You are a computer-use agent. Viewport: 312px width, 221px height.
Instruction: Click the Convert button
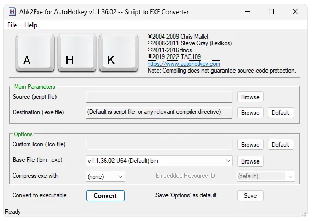105,196
